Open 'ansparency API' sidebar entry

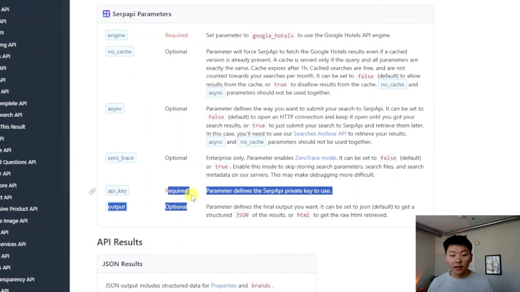point(17,279)
